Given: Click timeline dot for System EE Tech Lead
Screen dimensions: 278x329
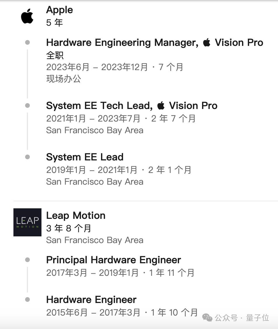Looking at the screenshot, I should tap(27, 105).
